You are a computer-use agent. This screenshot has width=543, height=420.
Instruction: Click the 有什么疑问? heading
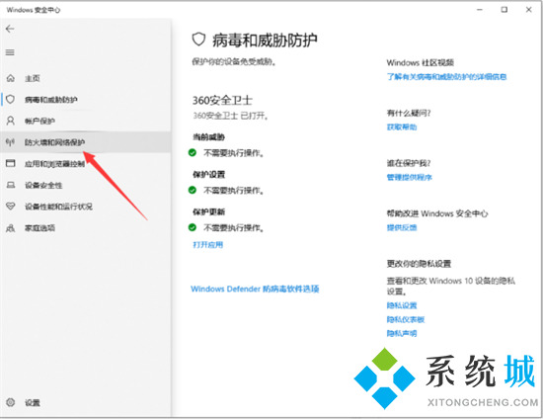409,113
